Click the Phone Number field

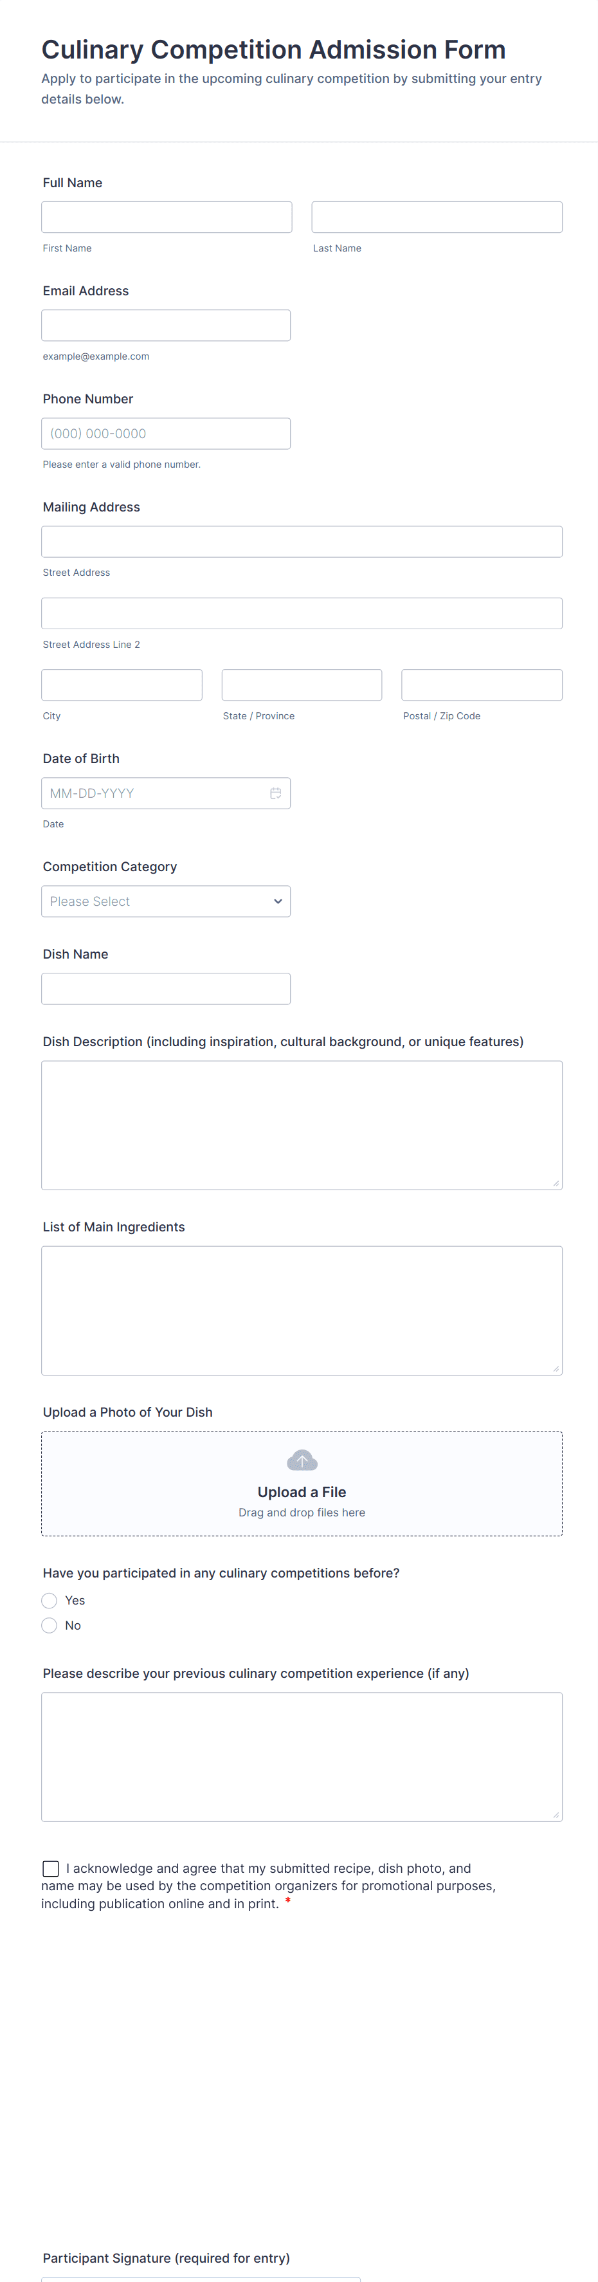(166, 433)
